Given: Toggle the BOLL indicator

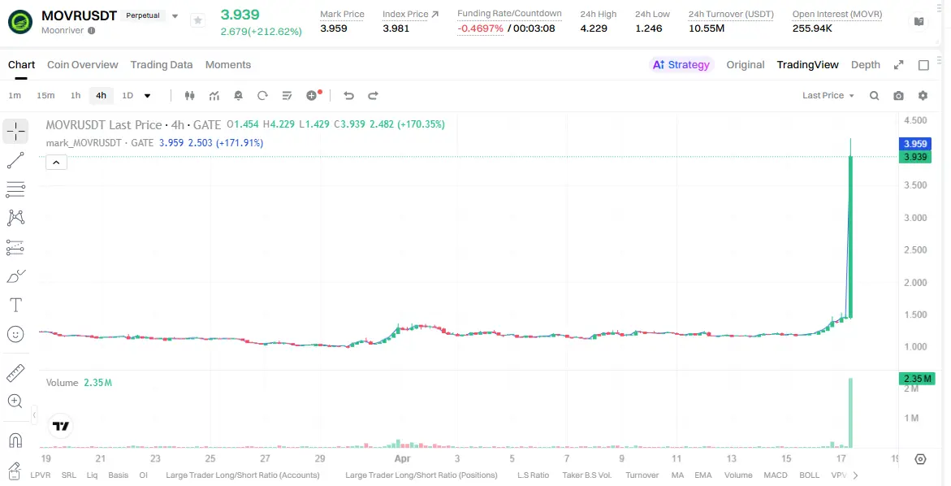Looking at the screenshot, I should [810, 475].
